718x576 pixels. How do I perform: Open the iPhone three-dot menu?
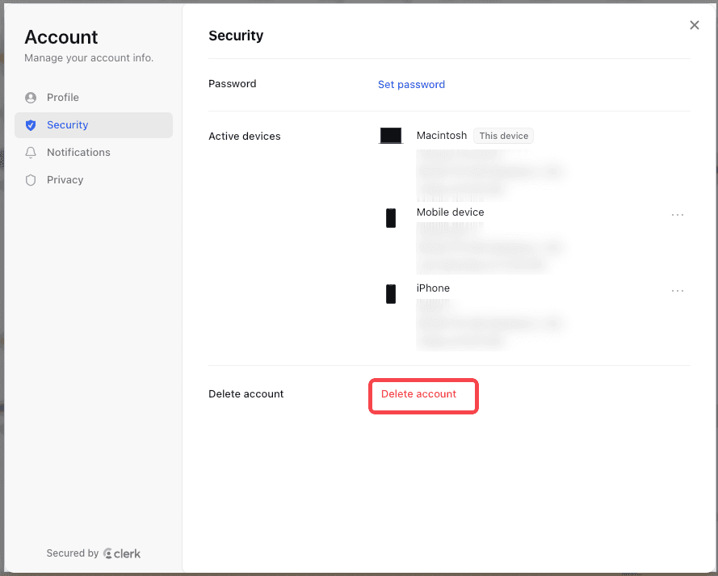click(x=678, y=290)
